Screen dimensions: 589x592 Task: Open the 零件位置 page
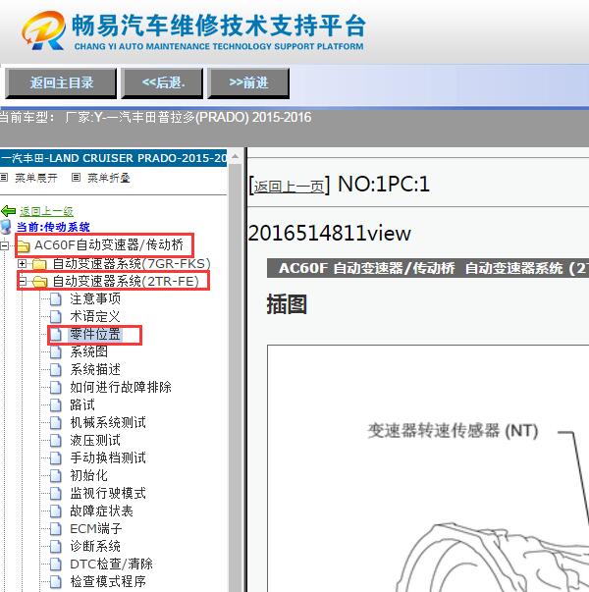click(95, 334)
